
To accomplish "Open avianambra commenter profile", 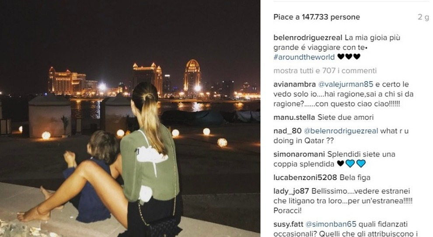I will 294,84.
